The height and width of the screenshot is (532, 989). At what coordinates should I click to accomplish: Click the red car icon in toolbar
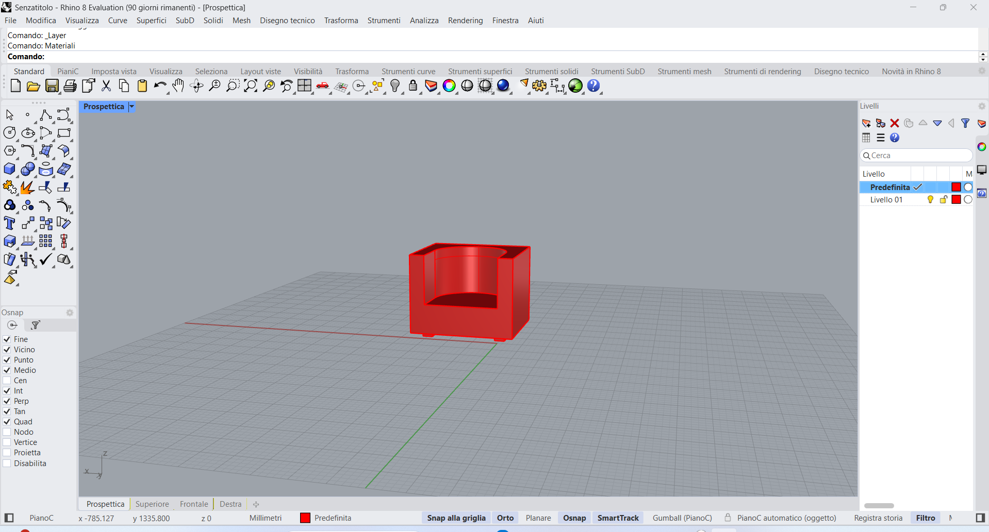point(323,86)
